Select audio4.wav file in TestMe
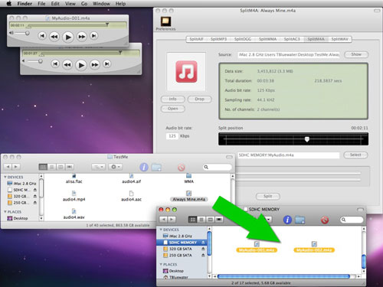 (74, 214)
